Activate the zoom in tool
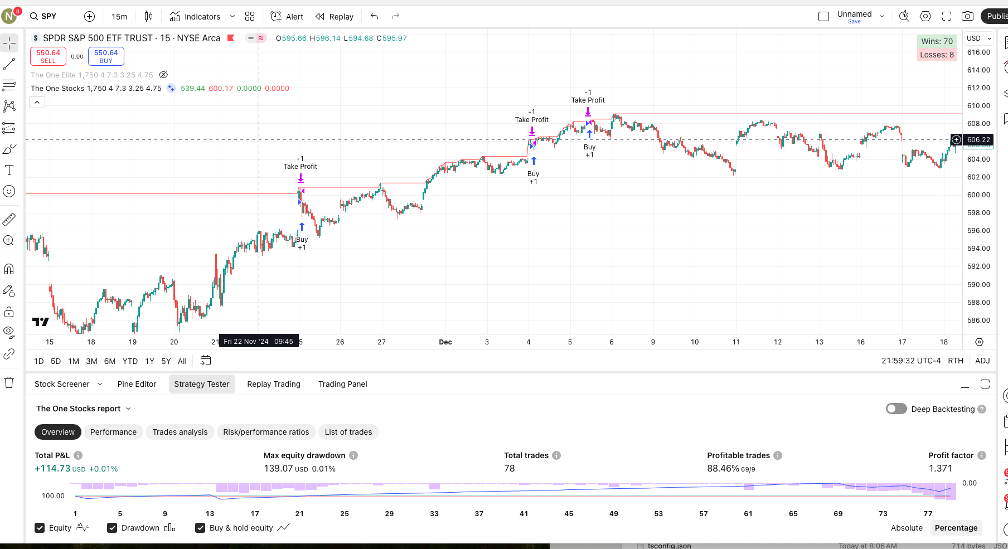The height and width of the screenshot is (549, 1008). pos(9,240)
